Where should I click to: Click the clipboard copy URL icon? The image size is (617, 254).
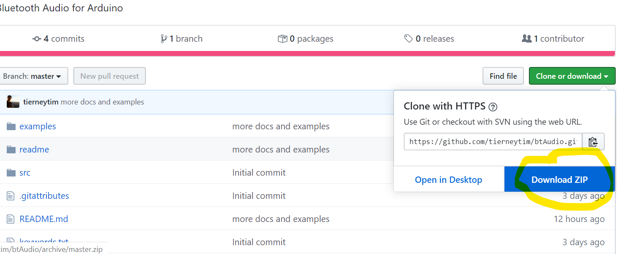coord(593,142)
